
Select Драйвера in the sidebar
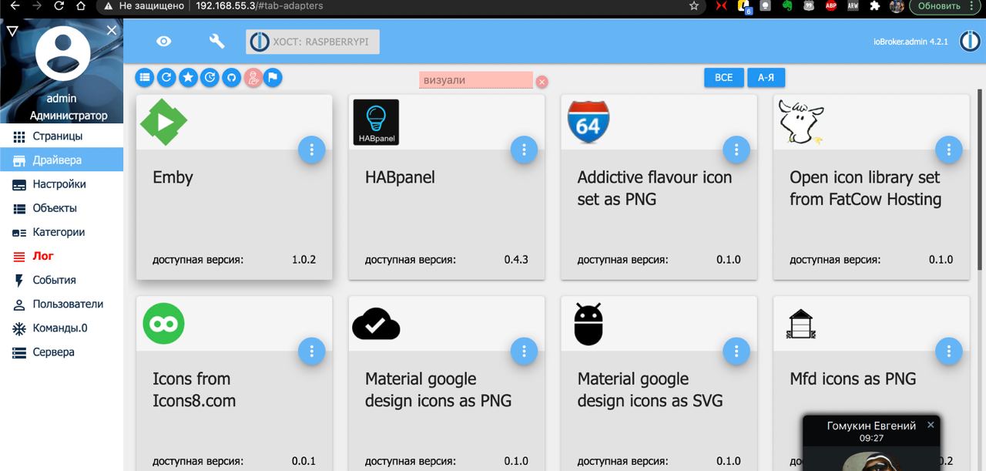62,160
